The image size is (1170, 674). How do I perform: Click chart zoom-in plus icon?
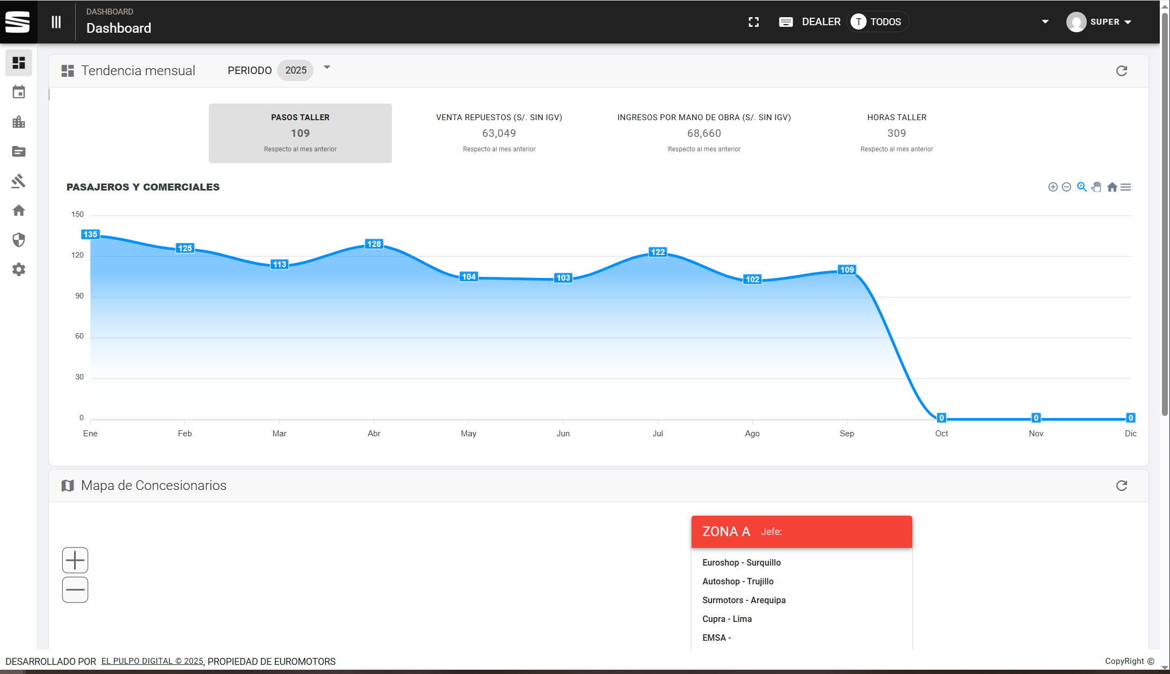[x=1052, y=187]
